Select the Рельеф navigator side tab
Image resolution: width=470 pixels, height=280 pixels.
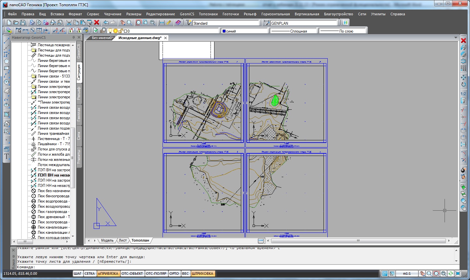click(x=79, y=93)
